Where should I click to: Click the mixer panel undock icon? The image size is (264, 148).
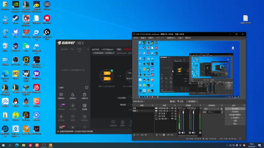pyautogui.click(x=200, y=105)
